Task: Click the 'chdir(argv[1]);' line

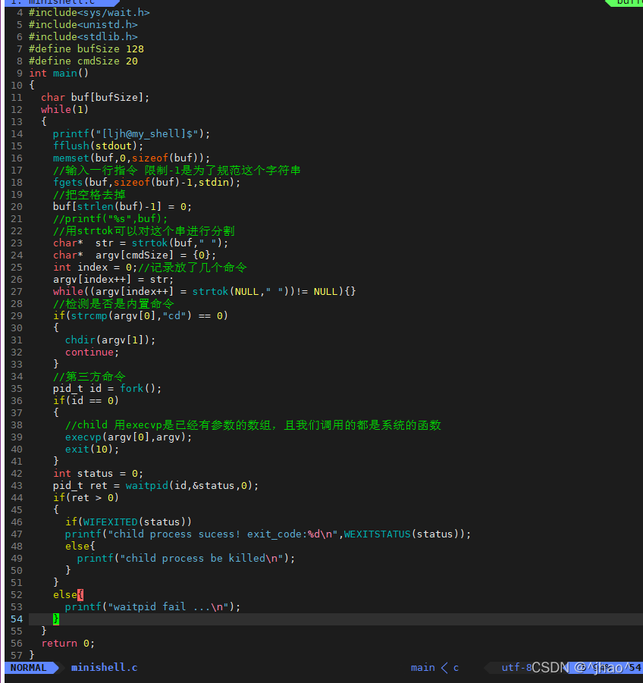Action: (x=110, y=340)
